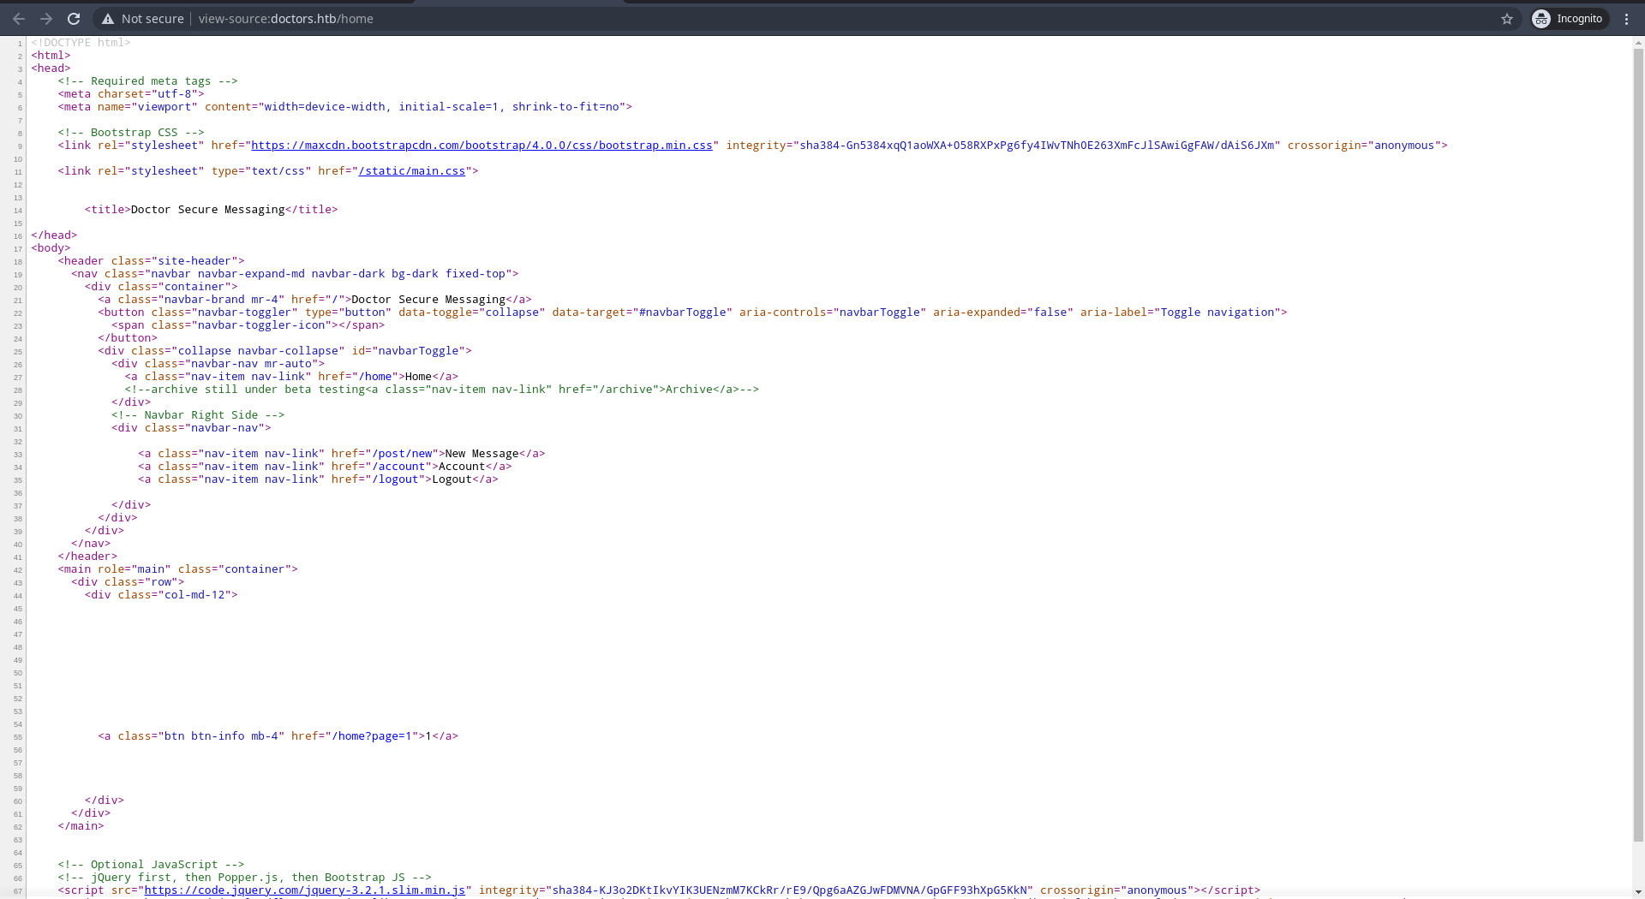Click the address bar URL field
The image size is (1645, 899).
click(805, 19)
